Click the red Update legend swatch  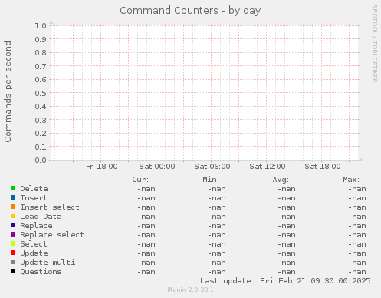13,253
